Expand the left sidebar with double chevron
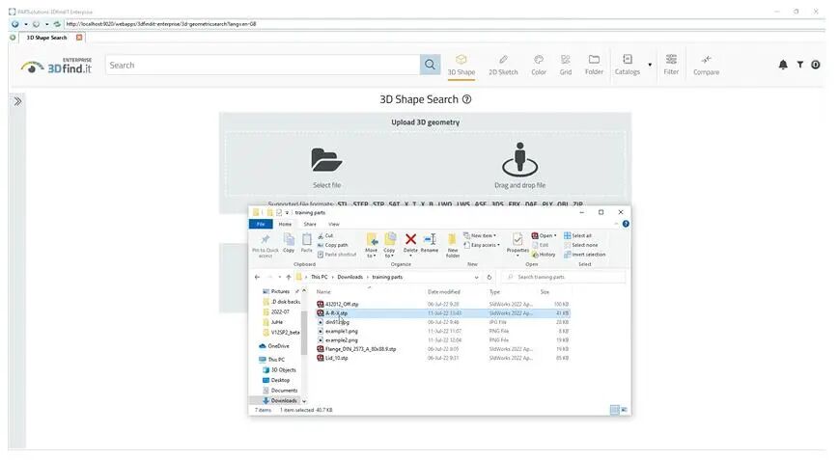 point(17,101)
